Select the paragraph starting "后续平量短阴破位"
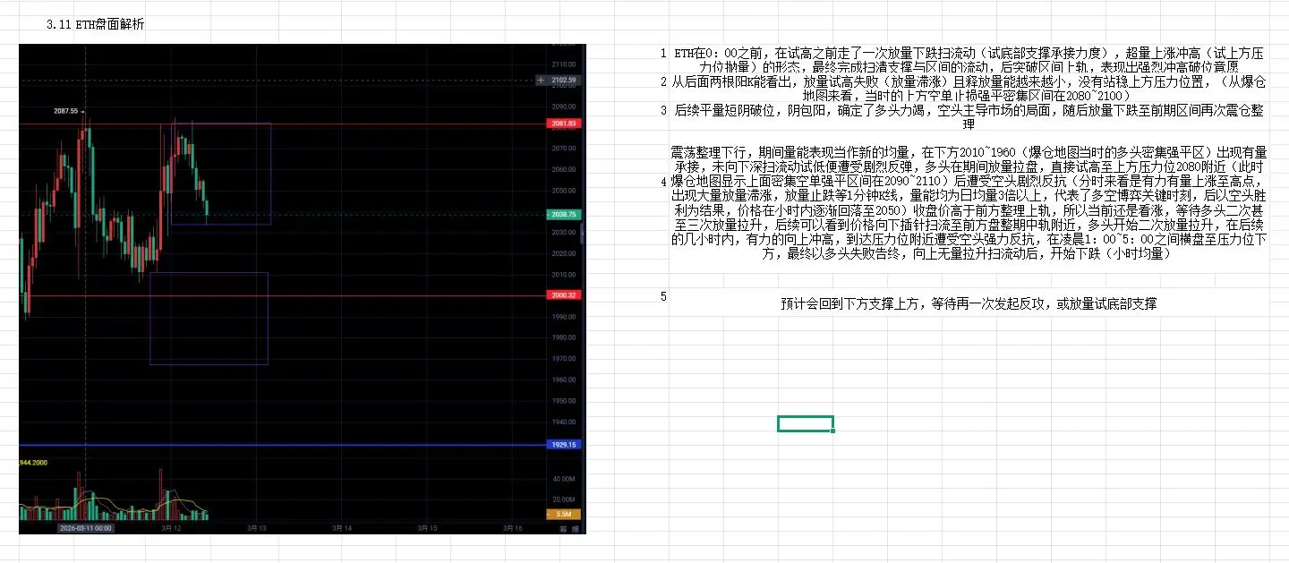Viewport: 1289px width, 563px height. point(969,117)
